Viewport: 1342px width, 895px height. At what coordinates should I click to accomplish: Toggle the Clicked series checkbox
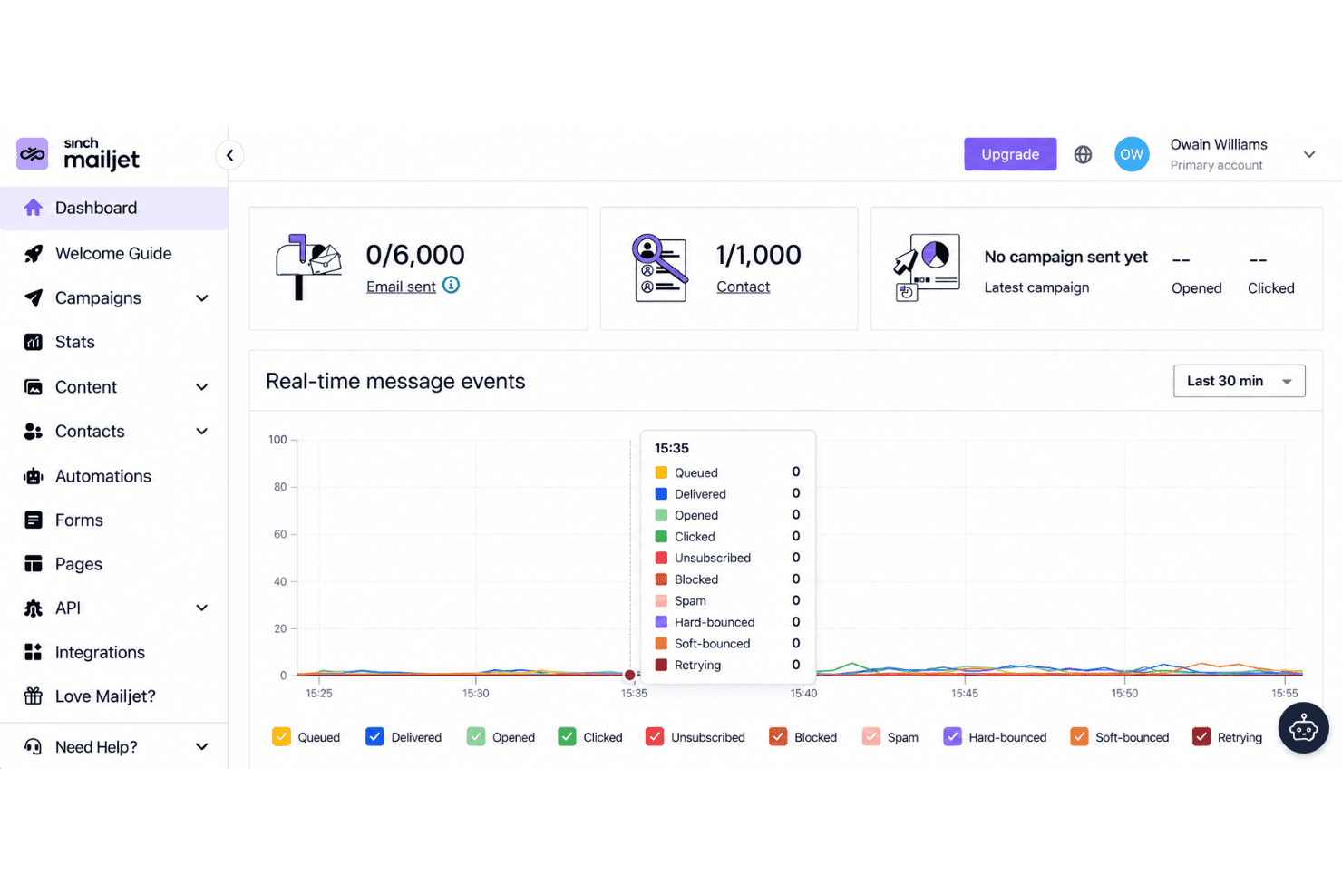pyautogui.click(x=567, y=736)
